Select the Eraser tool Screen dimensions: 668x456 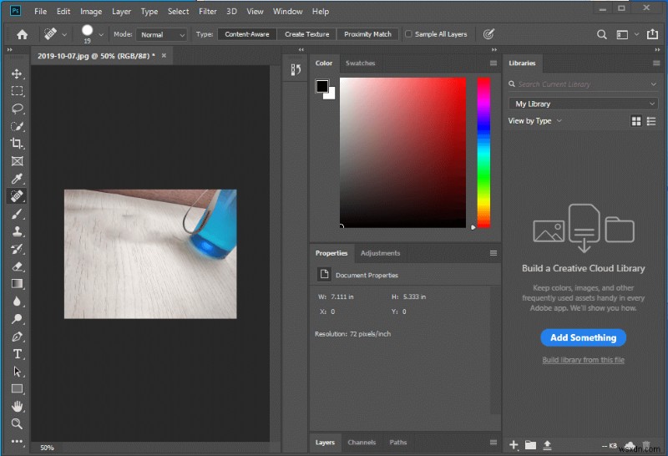tap(17, 266)
